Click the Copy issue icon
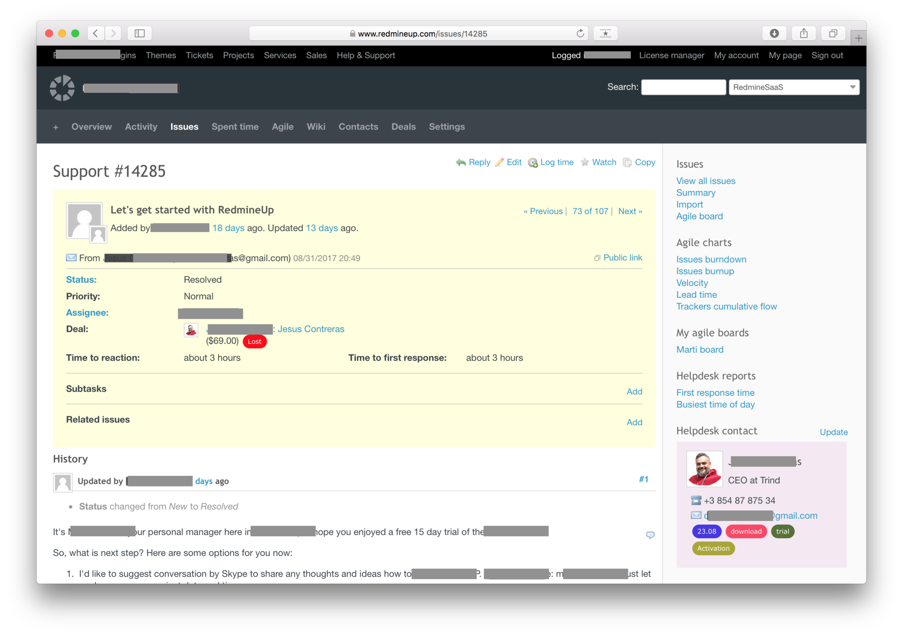903x636 pixels. tap(627, 163)
